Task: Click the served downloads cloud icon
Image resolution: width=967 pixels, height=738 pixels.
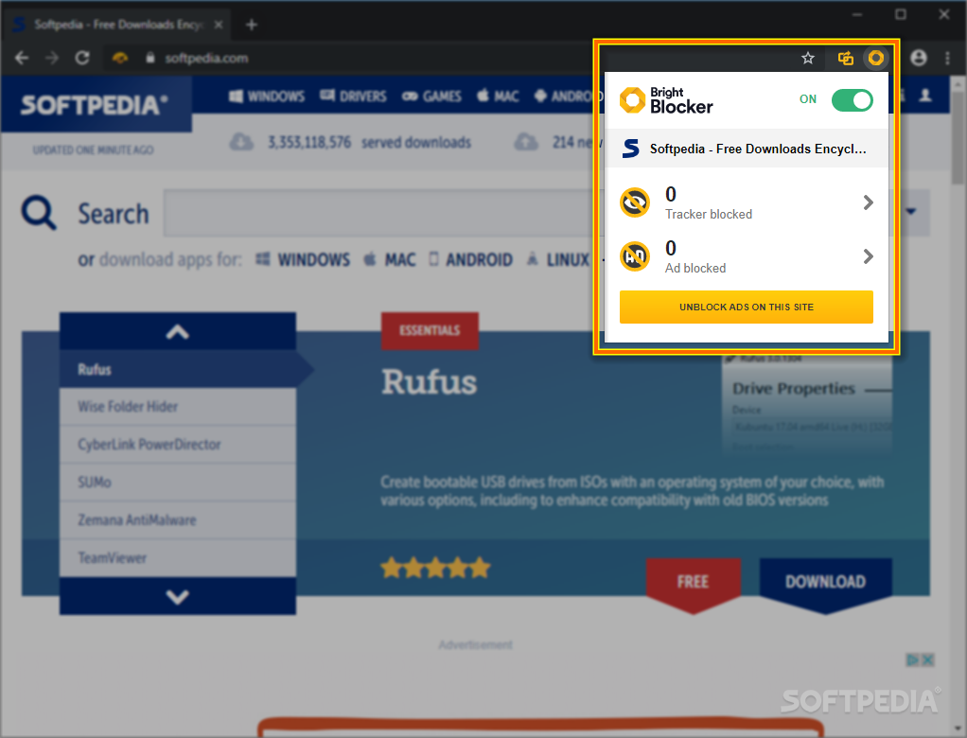Action: coord(241,143)
